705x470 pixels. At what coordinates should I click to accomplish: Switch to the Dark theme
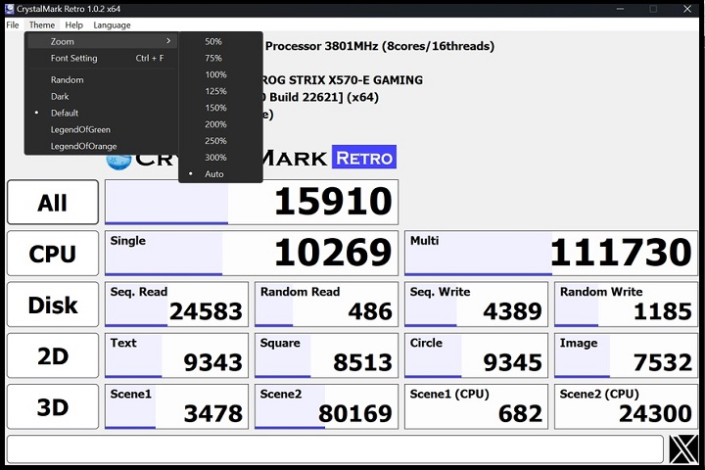tap(60, 96)
